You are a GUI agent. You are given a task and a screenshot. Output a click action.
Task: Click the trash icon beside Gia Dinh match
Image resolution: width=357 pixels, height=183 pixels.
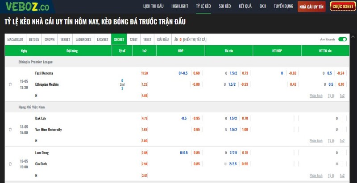click(10, 164)
